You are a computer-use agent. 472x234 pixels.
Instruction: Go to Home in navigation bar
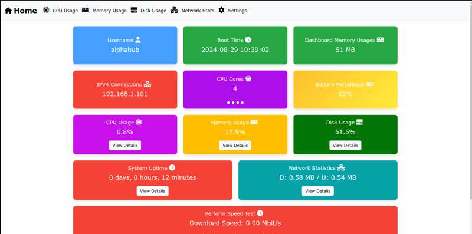[x=21, y=11]
